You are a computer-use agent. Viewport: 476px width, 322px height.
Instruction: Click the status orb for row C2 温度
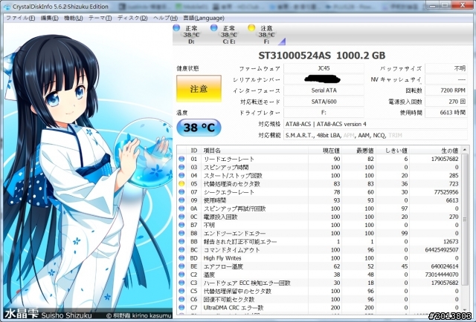click(181, 275)
